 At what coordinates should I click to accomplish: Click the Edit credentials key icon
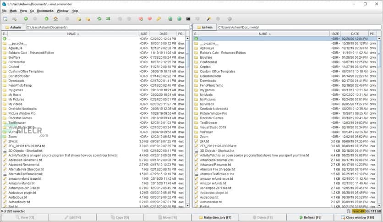159,19
